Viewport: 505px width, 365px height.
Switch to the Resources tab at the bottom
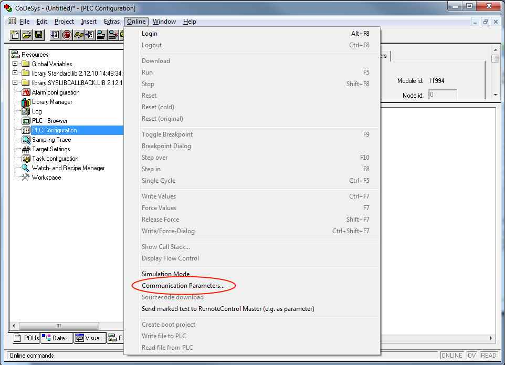click(115, 338)
